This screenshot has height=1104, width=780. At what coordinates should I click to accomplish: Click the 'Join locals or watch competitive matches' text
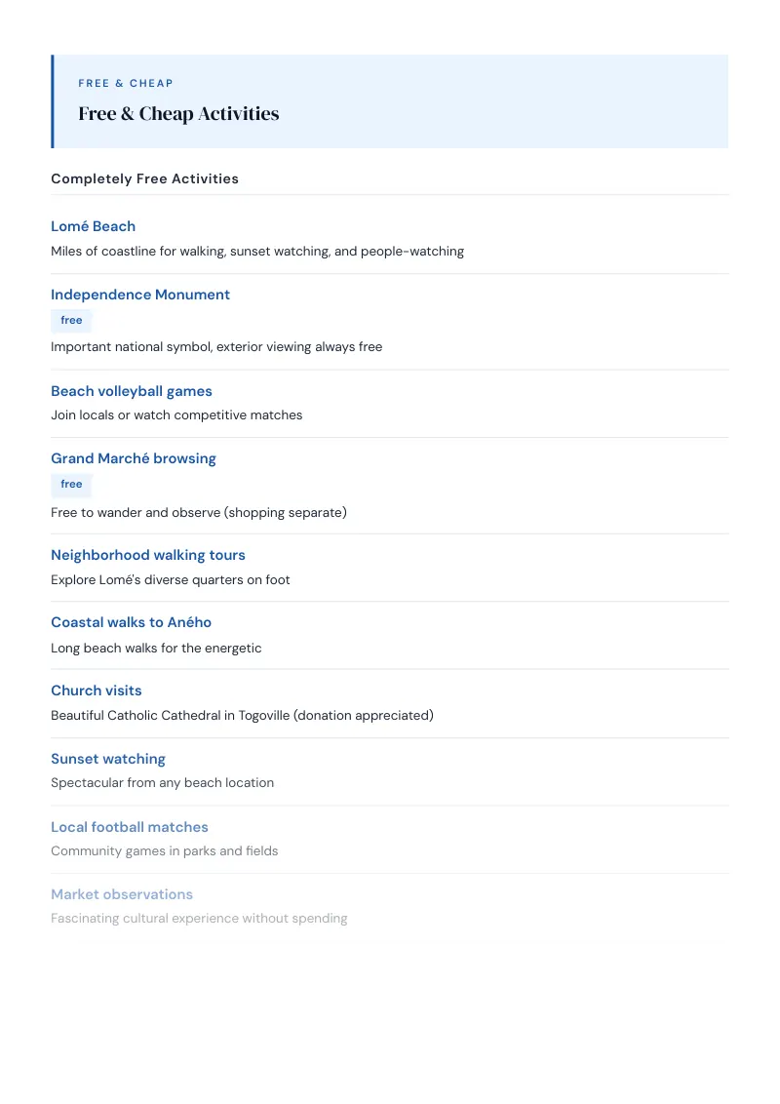pyautogui.click(x=176, y=415)
